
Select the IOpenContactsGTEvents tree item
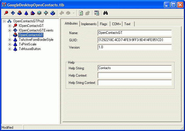(x=36, y=30)
